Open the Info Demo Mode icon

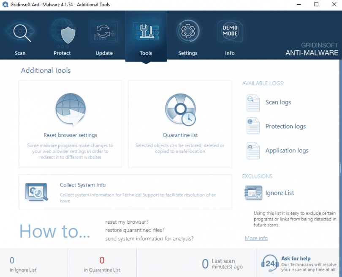coord(230,32)
